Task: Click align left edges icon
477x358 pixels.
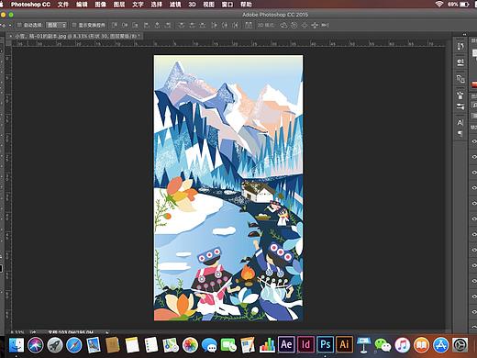Action: pyautogui.click(x=147, y=25)
